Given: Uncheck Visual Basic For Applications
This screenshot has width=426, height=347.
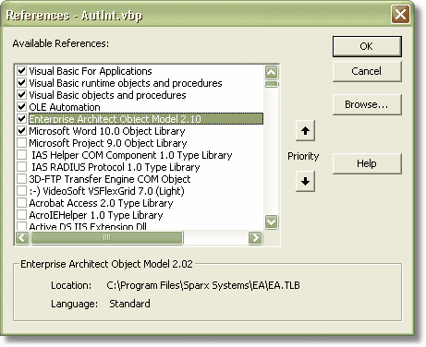Looking at the screenshot, I should pos(21,71).
